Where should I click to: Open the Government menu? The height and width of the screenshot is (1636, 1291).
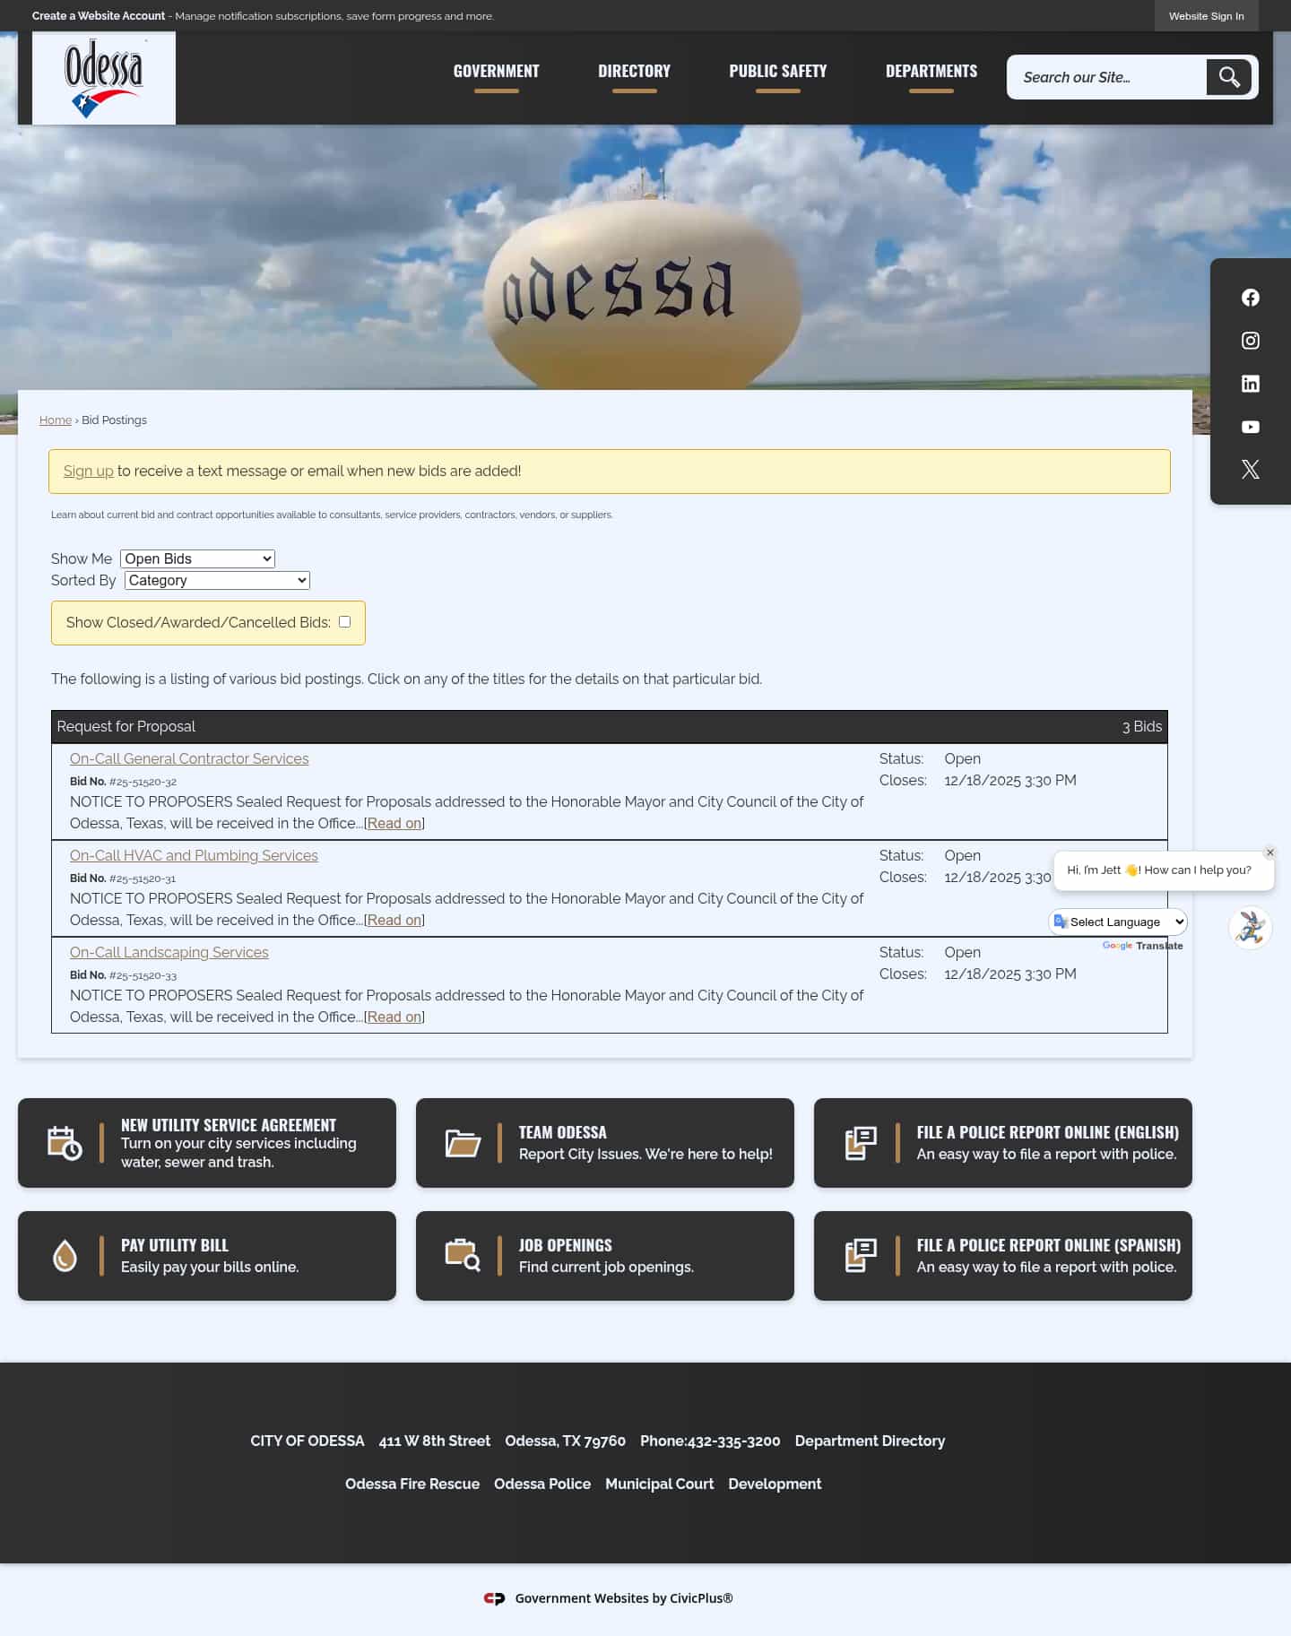pyautogui.click(x=496, y=71)
